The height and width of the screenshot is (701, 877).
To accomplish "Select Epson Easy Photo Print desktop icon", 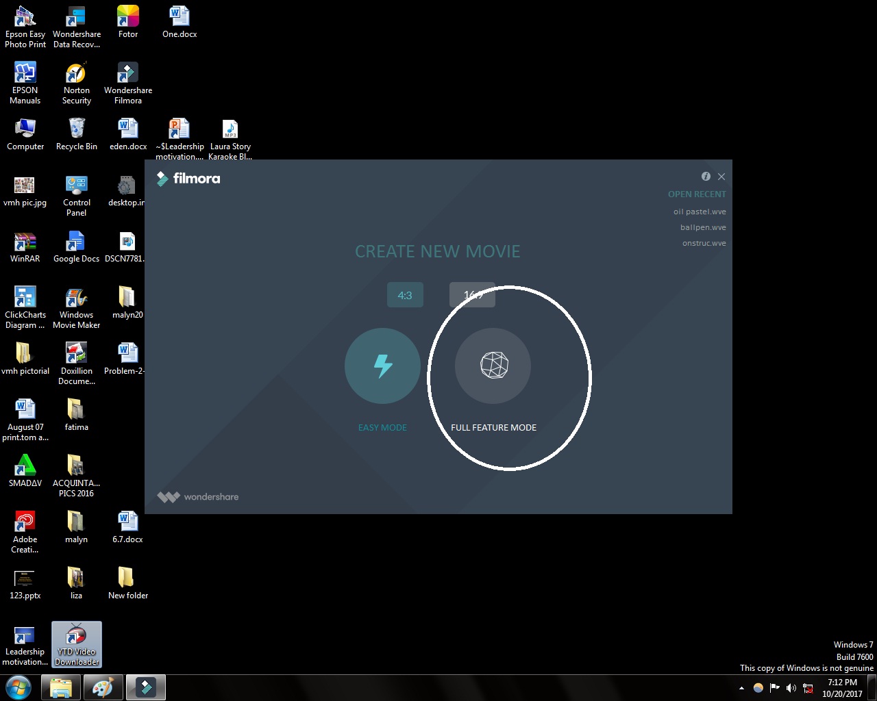I will point(25,27).
